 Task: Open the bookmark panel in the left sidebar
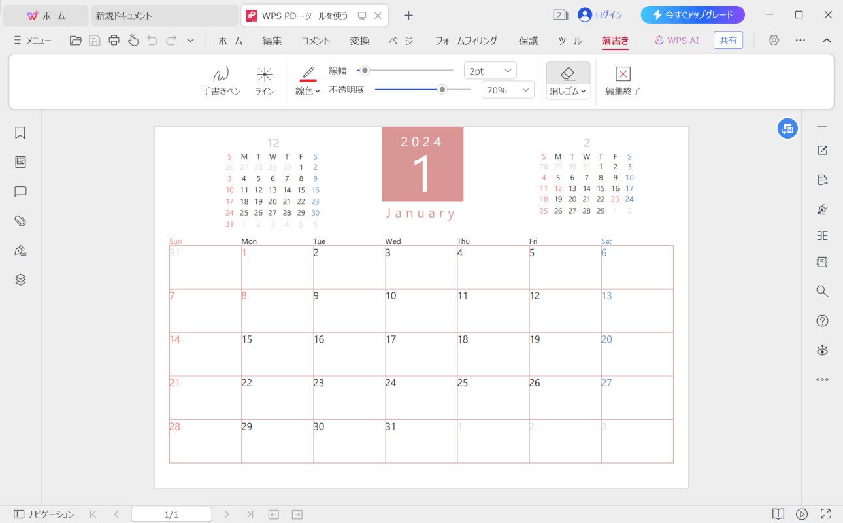[20, 133]
